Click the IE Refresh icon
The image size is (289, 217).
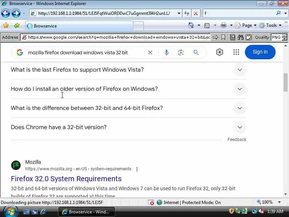click(187, 13)
